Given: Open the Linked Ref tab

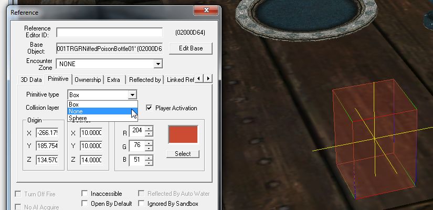Looking at the screenshot, I should tap(180, 80).
